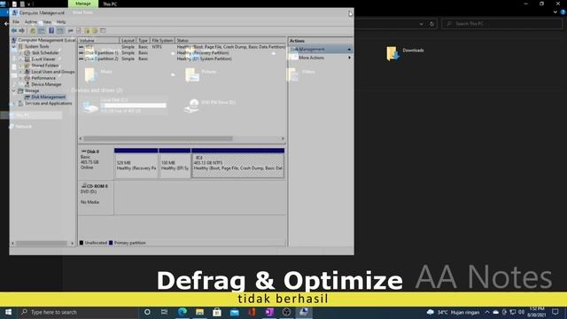Click More Actions in the Actions pane

click(311, 58)
